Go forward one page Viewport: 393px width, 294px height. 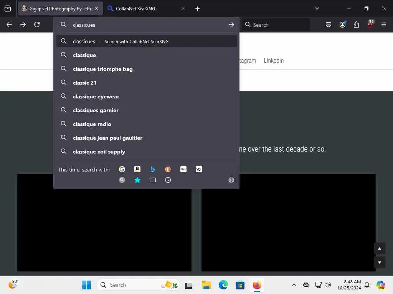pos(23,24)
